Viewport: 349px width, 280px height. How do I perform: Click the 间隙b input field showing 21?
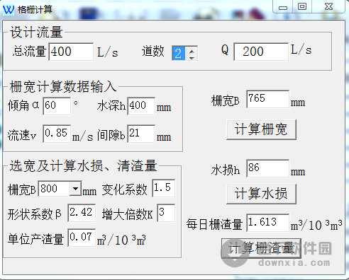point(141,134)
